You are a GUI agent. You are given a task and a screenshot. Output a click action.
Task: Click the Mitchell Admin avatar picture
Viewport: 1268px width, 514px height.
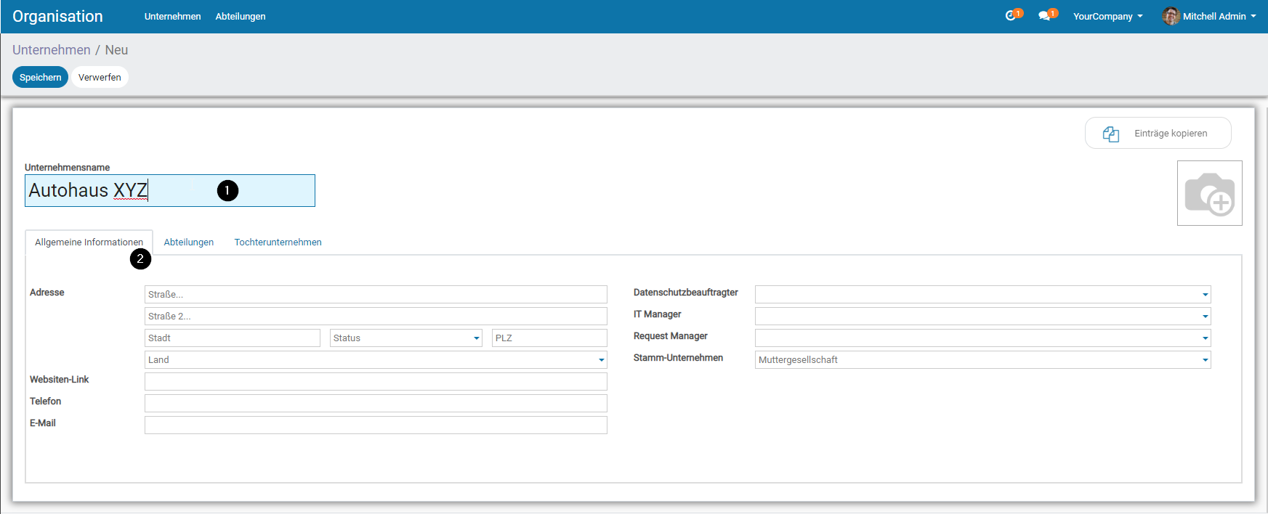click(x=1170, y=16)
